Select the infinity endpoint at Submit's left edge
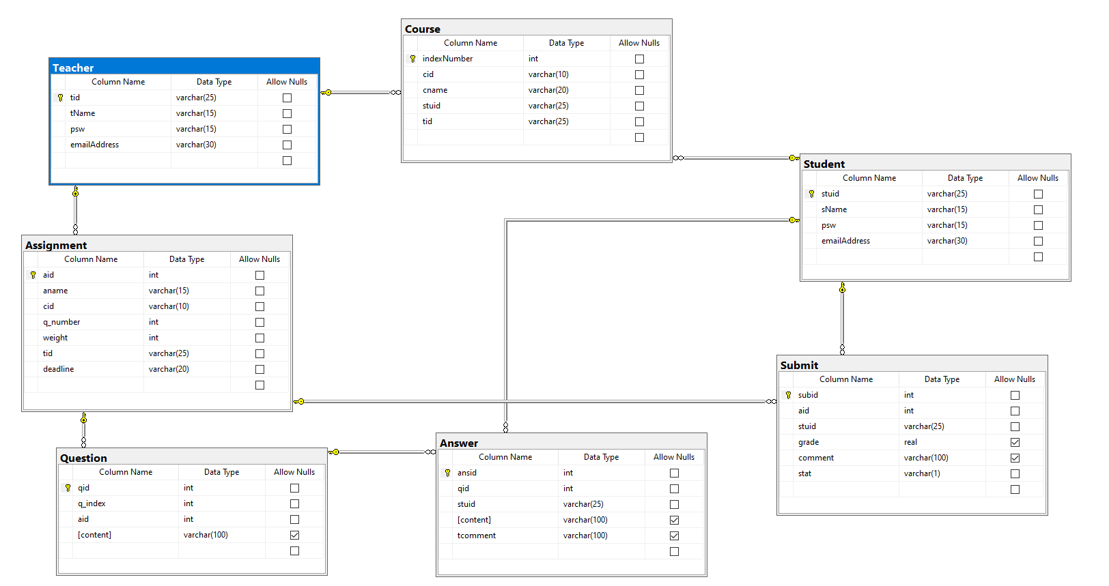The width and height of the screenshot is (1109, 586). click(x=771, y=402)
